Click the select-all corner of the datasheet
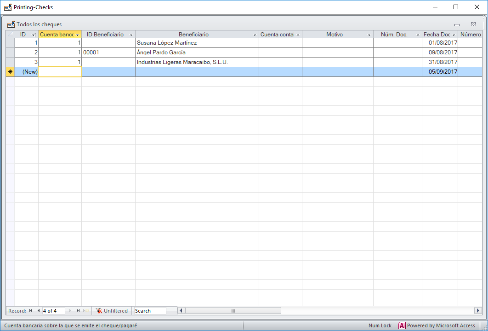 10,35
